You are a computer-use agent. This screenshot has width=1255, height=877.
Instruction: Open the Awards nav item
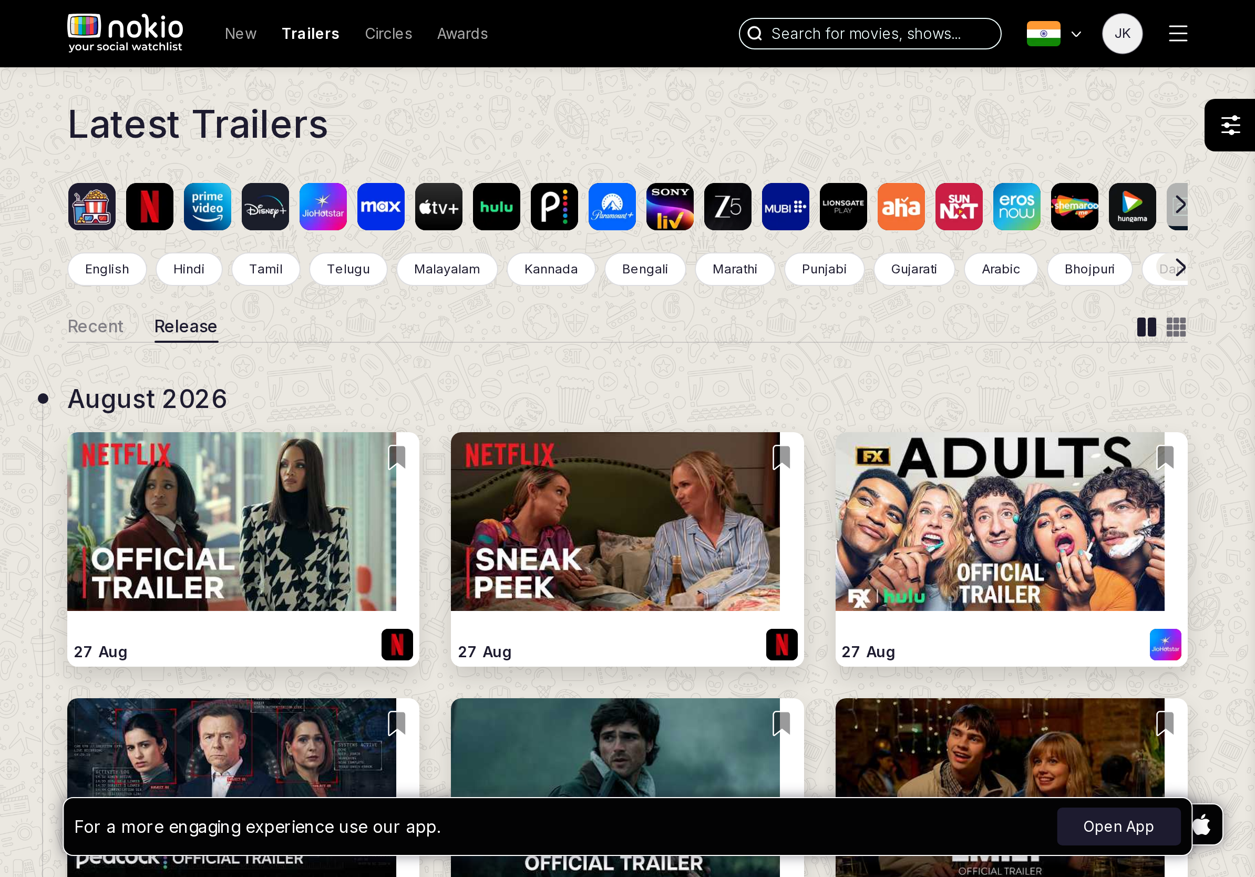point(462,34)
